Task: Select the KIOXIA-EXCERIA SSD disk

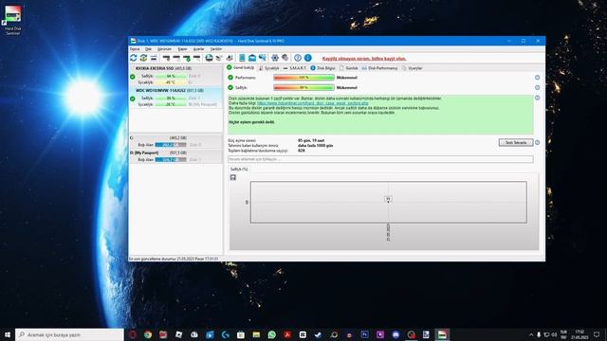Action: [x=175, y=76]
